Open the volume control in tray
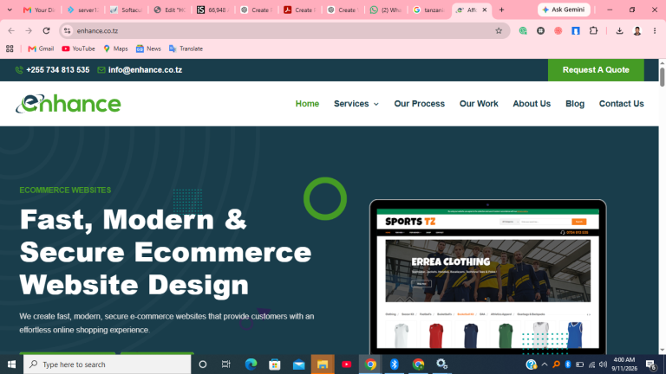The height and width of the screenshot is (374, 666). (x=604, y=364)
